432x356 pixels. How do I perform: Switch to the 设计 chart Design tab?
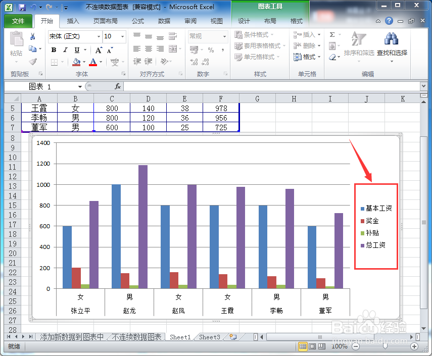click(244, 21)
